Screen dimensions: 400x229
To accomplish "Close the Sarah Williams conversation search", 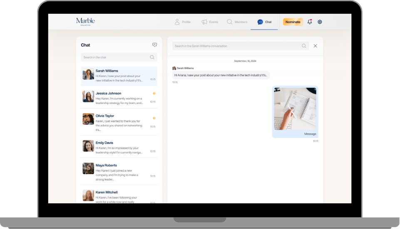I will tap(315, 46).
